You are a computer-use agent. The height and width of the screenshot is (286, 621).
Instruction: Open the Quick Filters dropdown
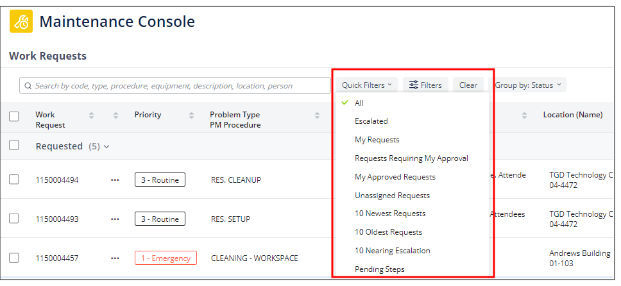coord(366,85)
